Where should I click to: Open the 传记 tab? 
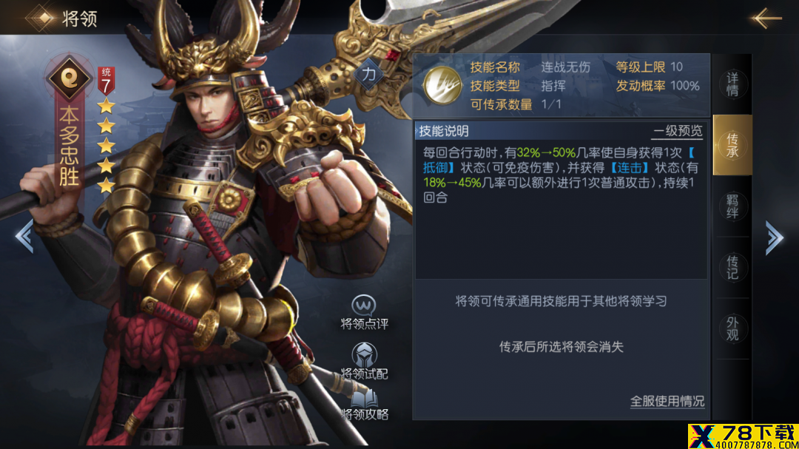732,268
